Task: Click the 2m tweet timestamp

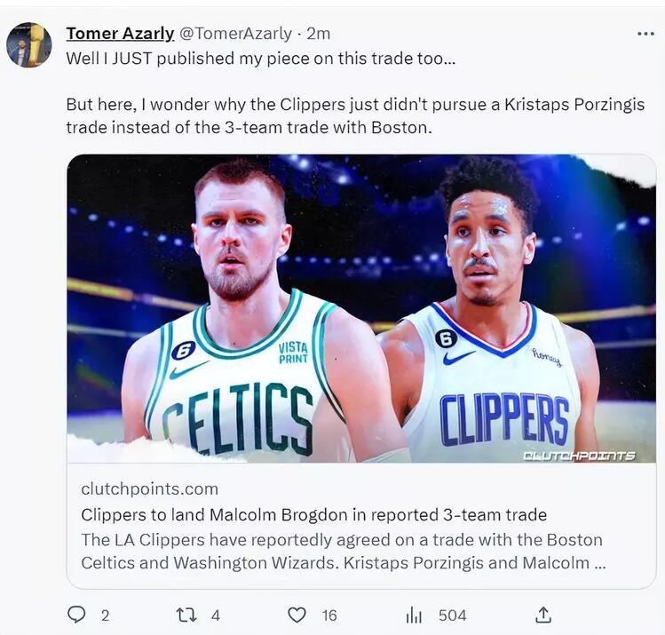Action: 318,34
